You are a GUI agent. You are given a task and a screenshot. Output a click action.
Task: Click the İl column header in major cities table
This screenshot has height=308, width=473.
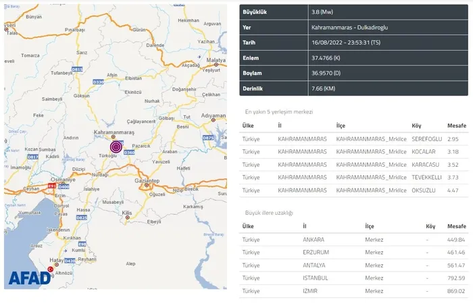(x=305, y=226)
